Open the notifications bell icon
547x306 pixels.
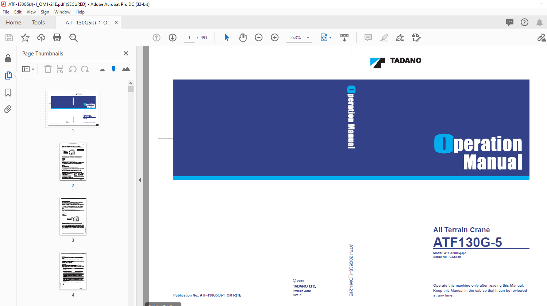tap(539, 22)
